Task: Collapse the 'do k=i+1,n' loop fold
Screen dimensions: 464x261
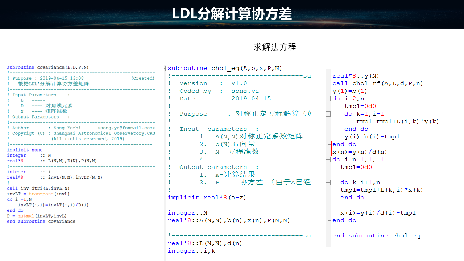Action: click(x=328, y=182)
